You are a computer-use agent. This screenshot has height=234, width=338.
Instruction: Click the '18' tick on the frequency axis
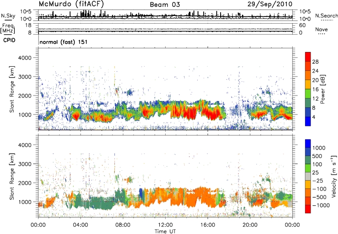(28, 25)
